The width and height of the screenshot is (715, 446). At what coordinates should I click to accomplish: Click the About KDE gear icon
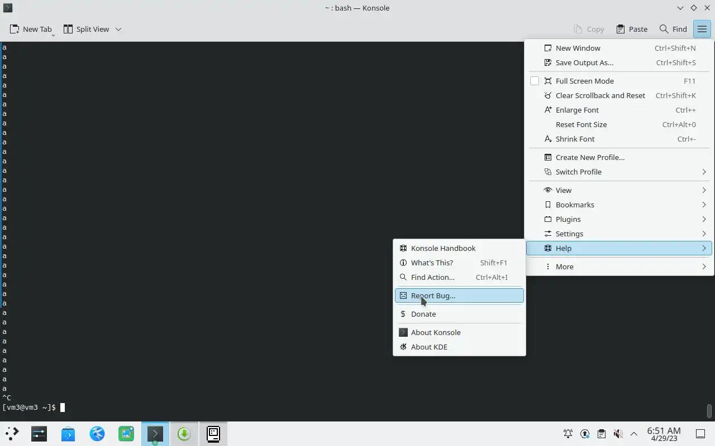[403, 347]
